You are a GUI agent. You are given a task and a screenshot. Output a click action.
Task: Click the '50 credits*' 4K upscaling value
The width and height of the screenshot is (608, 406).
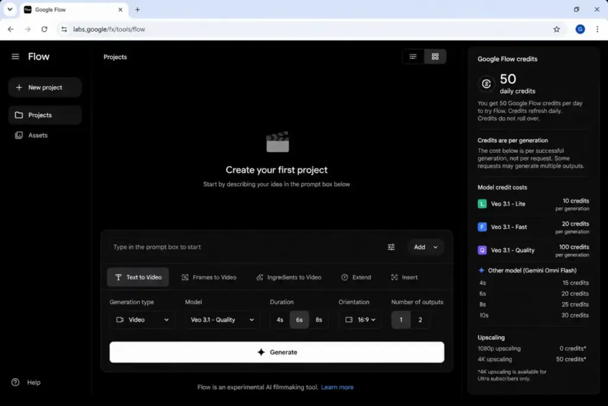571,360
